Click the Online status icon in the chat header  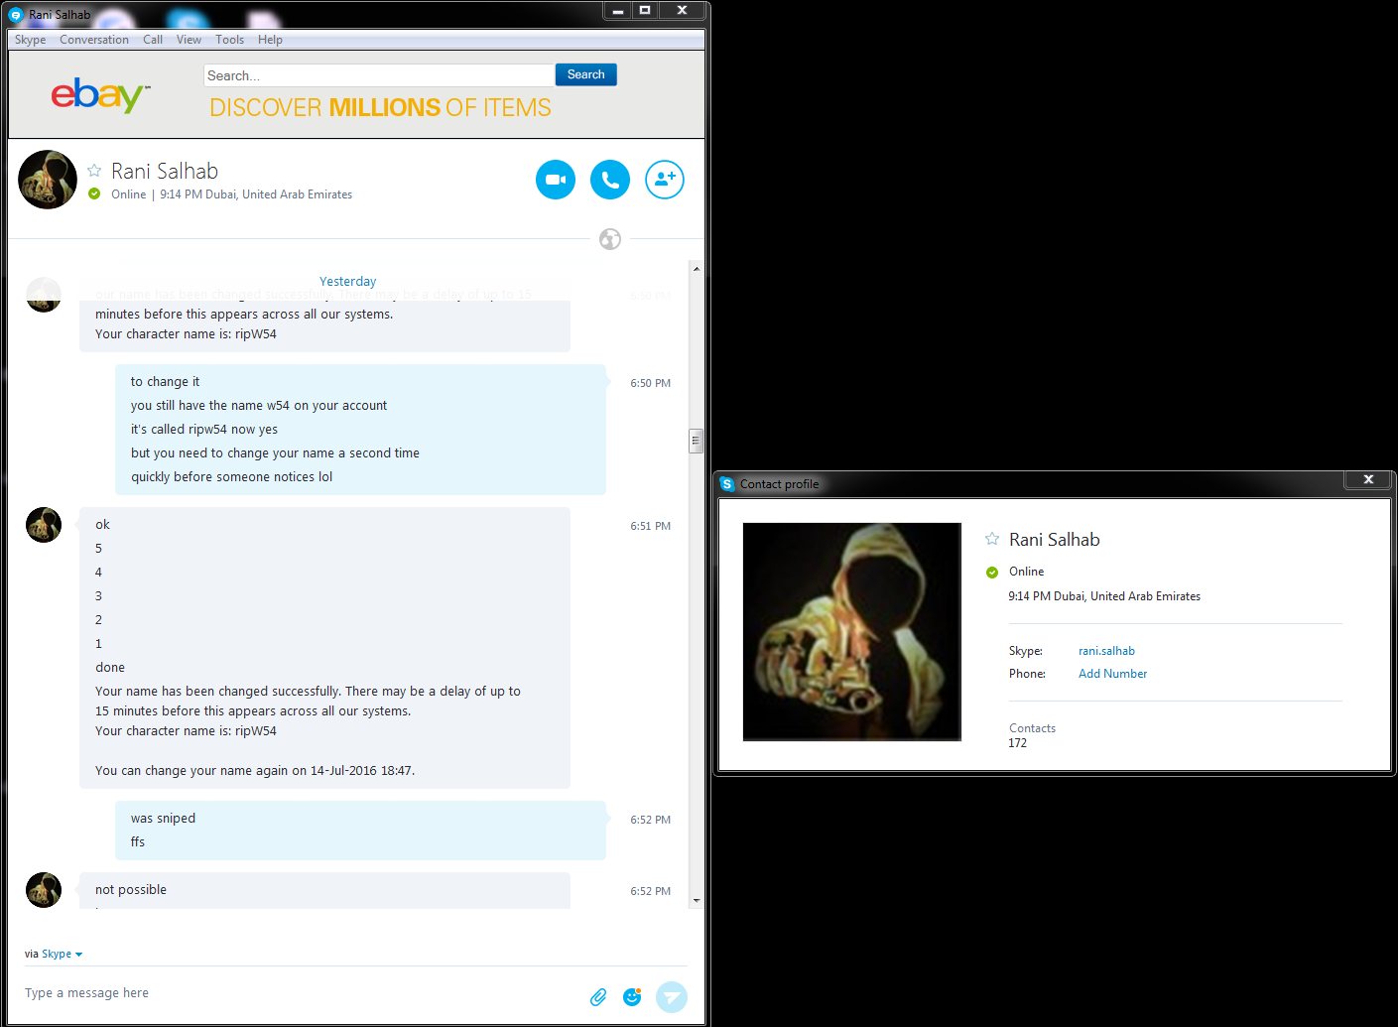click(x=94, y=194)
